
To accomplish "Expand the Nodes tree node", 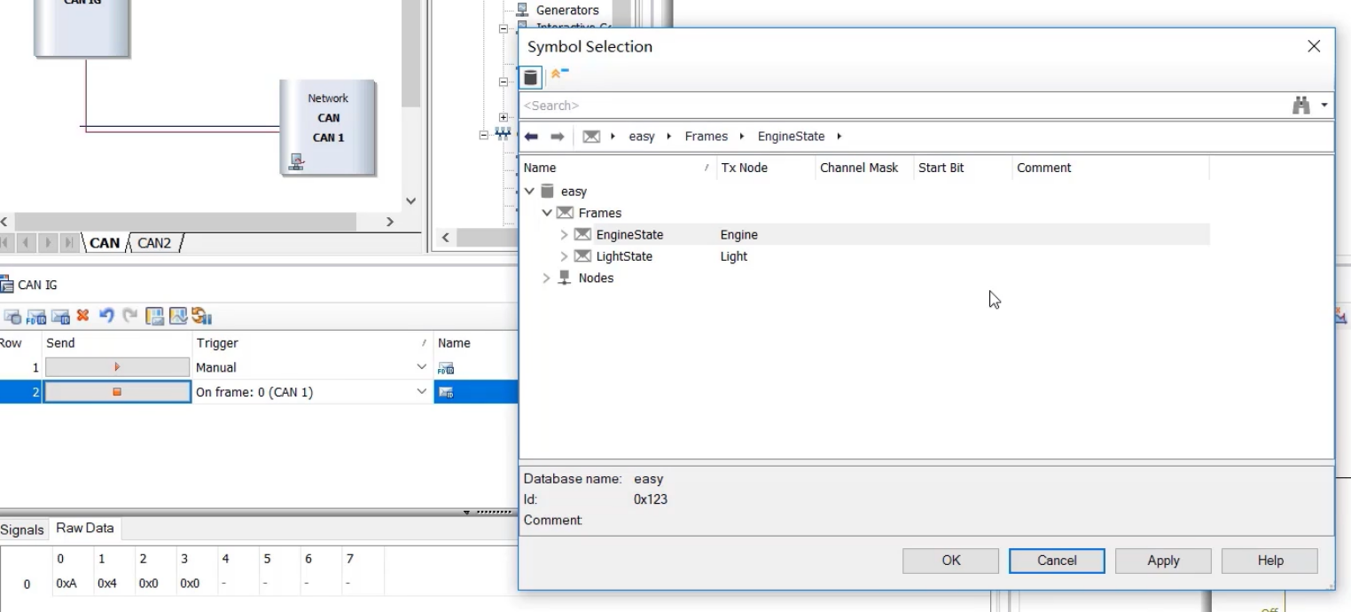I will point(546,279).
